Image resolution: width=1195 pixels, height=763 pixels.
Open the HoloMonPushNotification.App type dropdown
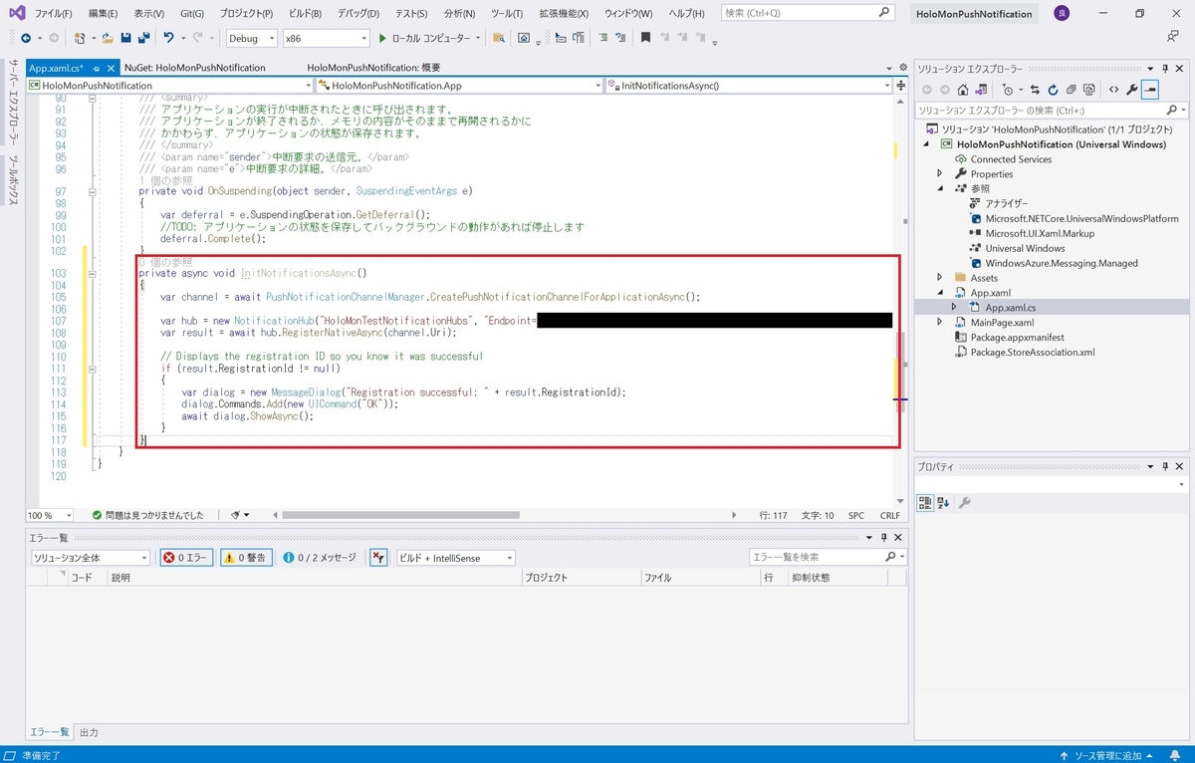459,86
